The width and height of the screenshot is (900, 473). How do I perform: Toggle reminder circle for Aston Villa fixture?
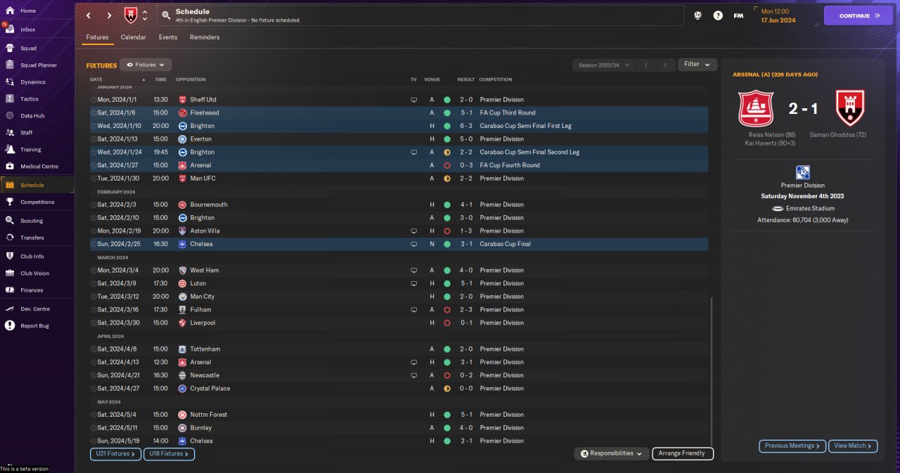[x=94, y=231]
